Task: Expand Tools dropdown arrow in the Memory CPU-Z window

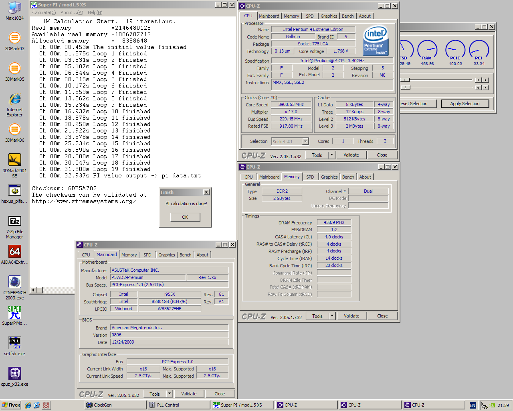Action: [332, 316]
